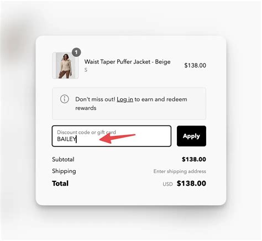The height and width of the screenshot is (241, 262).
Task: Click the red arrow annotation
Action: (117, 138)
